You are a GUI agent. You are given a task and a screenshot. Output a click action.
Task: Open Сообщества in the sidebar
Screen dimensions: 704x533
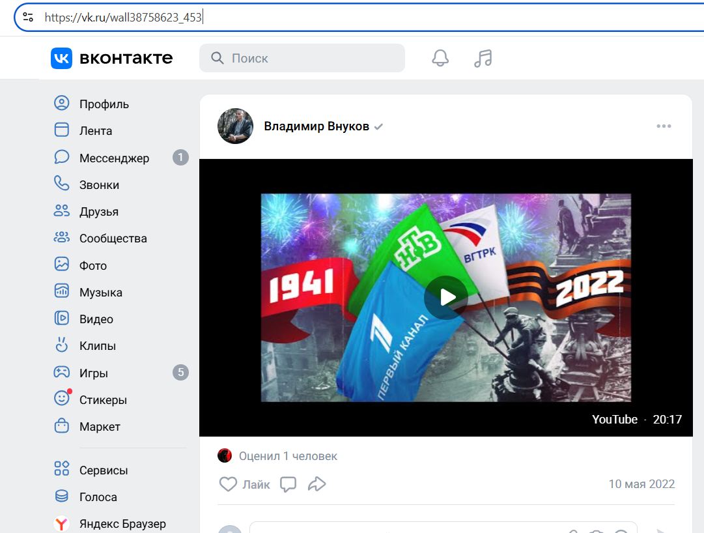click(113, 238)
